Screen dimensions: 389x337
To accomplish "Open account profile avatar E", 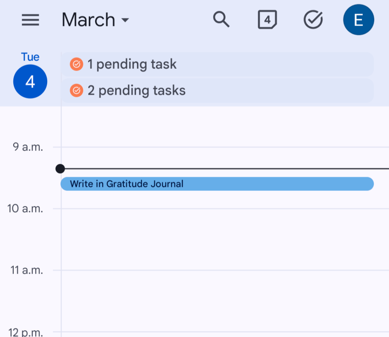I will [358, 20].
